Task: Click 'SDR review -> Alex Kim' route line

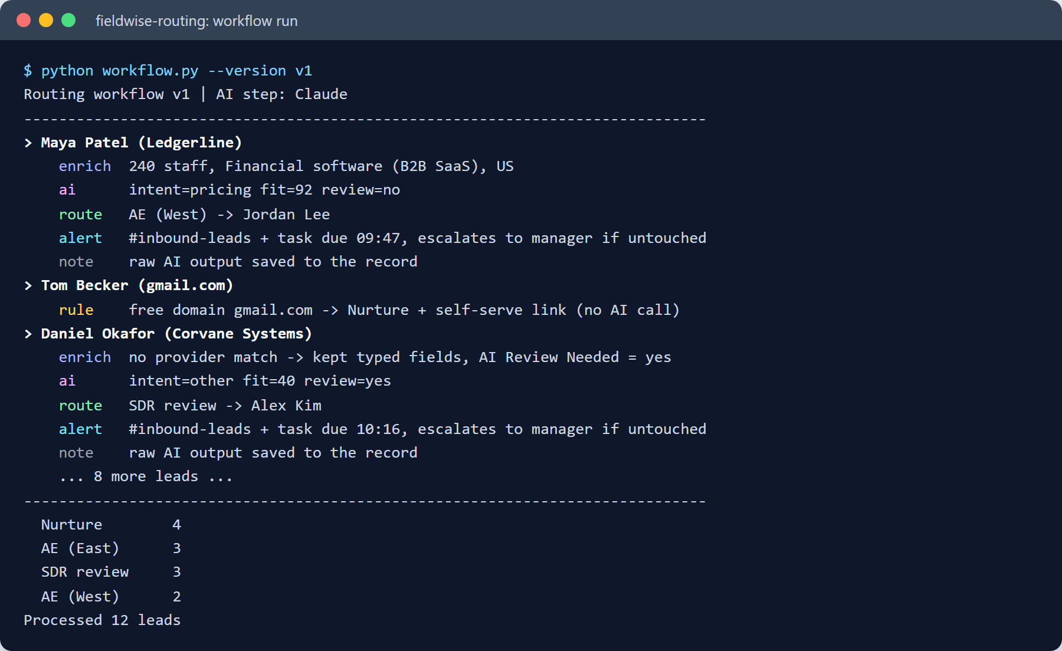Action: (225, 406)
